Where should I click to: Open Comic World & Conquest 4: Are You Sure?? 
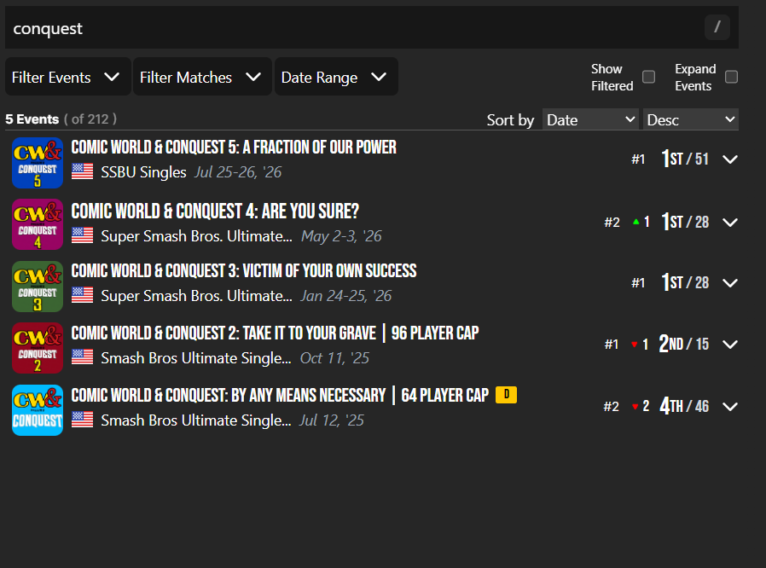[215, 211]
